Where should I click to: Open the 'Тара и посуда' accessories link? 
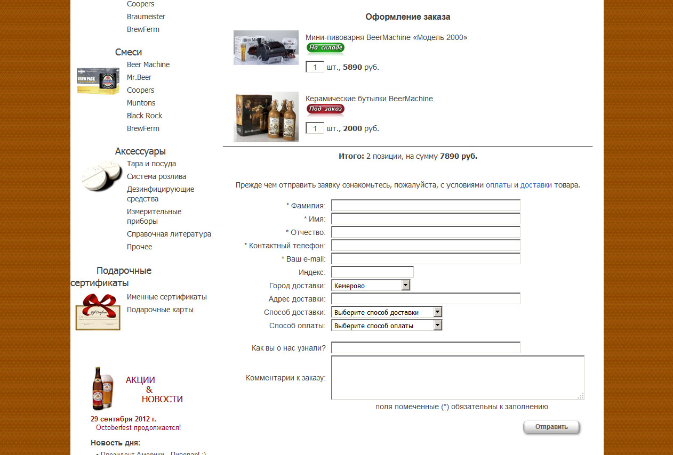[151, 164]
